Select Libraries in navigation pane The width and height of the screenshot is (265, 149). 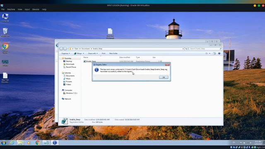67,73
